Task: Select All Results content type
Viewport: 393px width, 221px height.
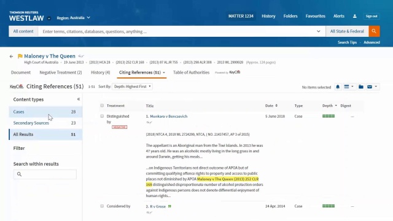Action: (45, 134)
